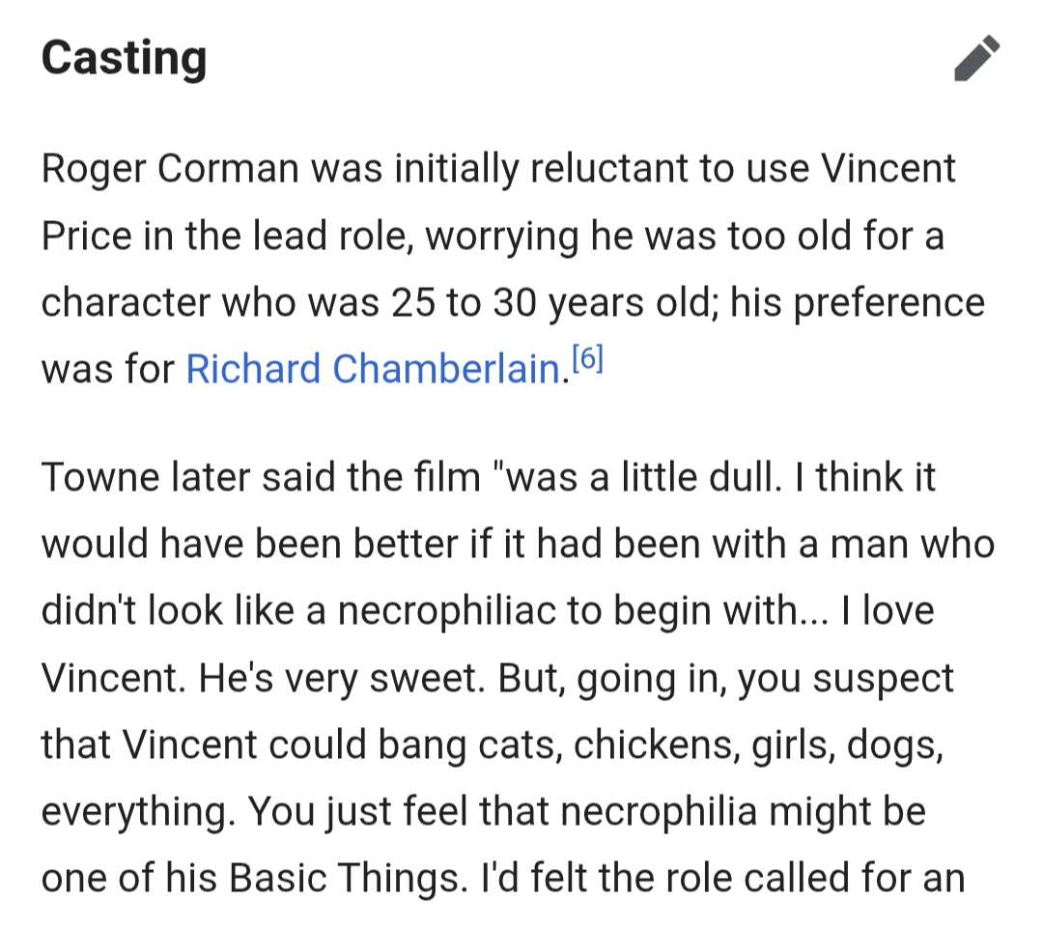Open the Richard Chamberlain link

[373, 370]
